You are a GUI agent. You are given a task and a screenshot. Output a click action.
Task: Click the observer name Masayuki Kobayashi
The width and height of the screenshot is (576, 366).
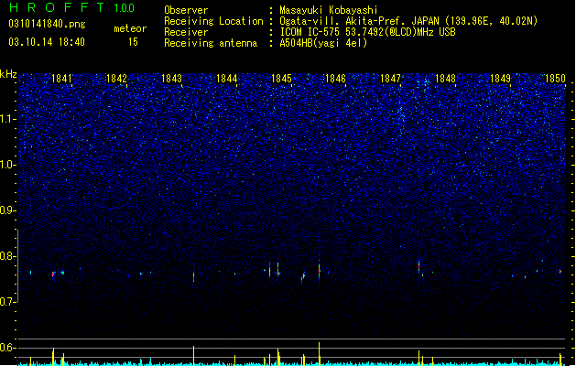coord(329,10)
